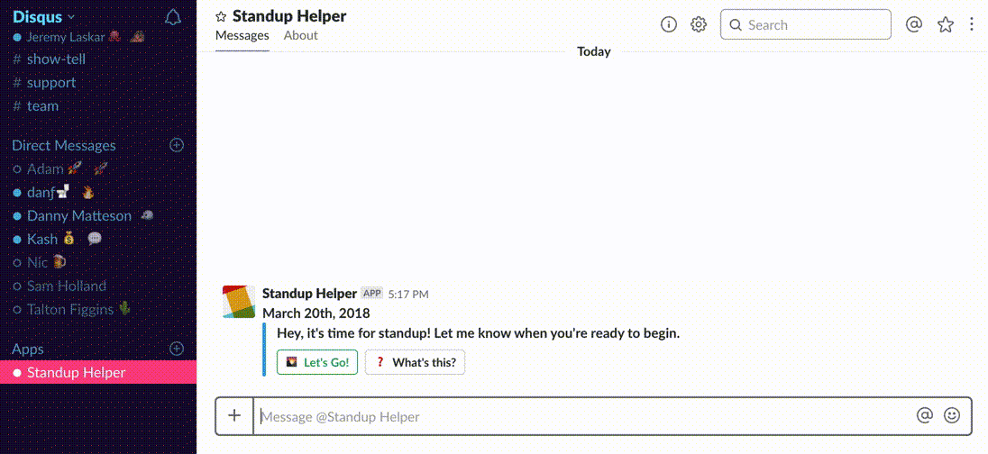
Task: Show starred items from top bar
Action: pyautogui.click(x=945, y=24)
